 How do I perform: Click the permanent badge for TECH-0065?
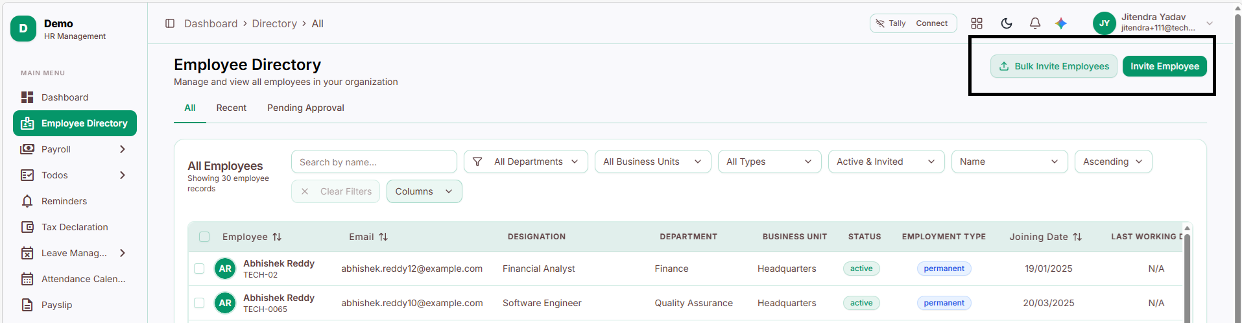coord(944,303)
